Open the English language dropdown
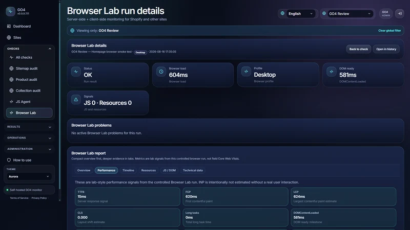Screen dimensions: 410x230 [300, 14]
